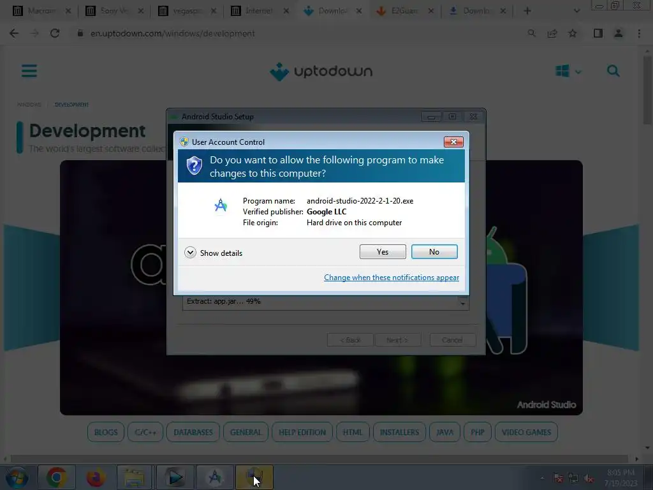
Task: Select the INSTALLERS category tag
Action: (399, 432)
